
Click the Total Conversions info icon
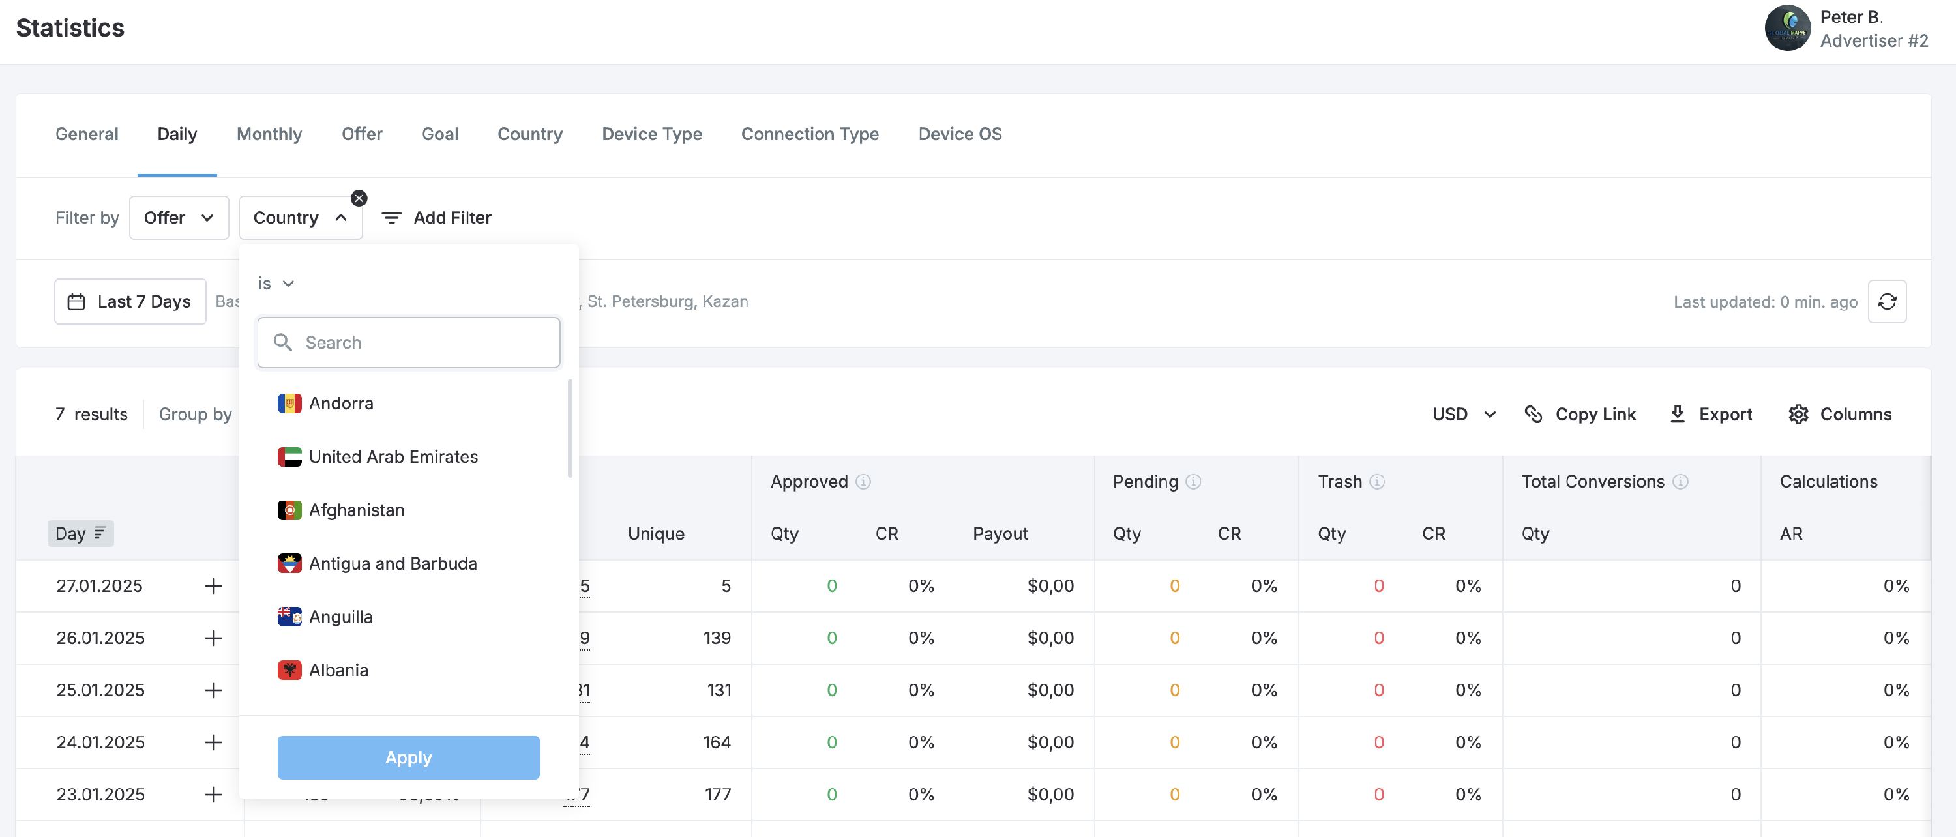1680,482
